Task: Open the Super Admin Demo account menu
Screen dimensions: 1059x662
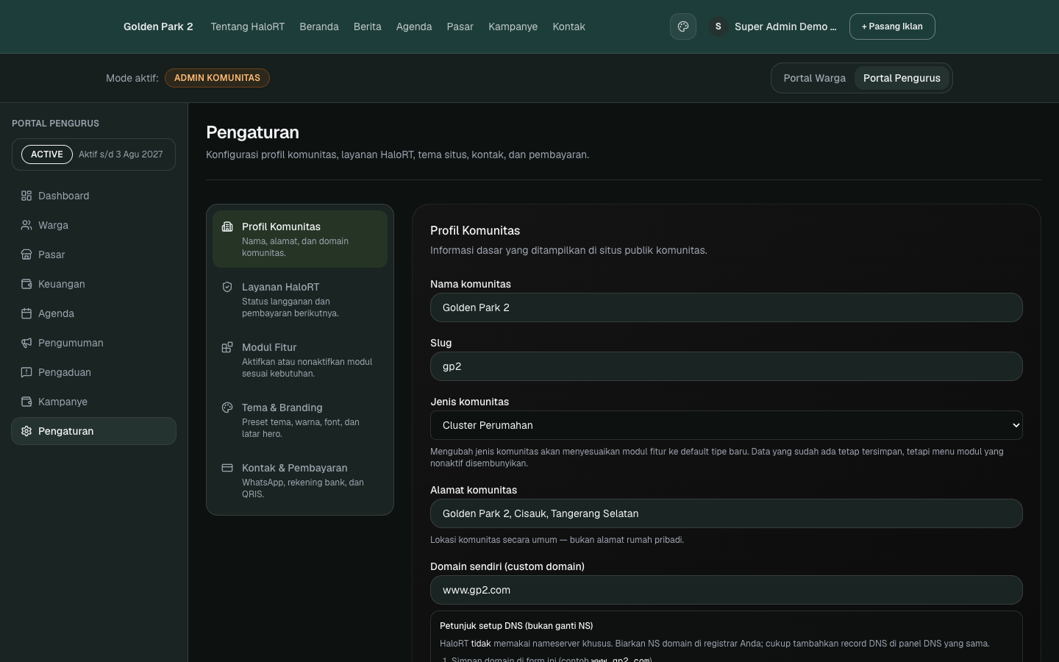Action: click(772, 26)
